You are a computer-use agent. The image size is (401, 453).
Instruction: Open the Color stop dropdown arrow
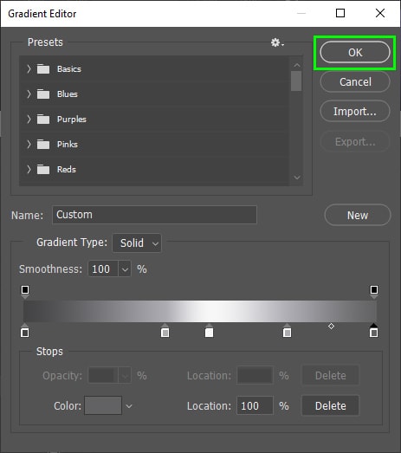coord(129,406)
